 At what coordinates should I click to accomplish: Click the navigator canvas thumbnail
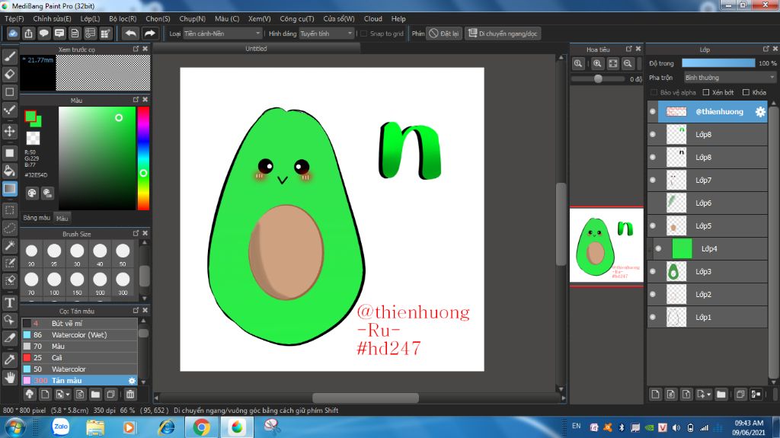(606, 246)
